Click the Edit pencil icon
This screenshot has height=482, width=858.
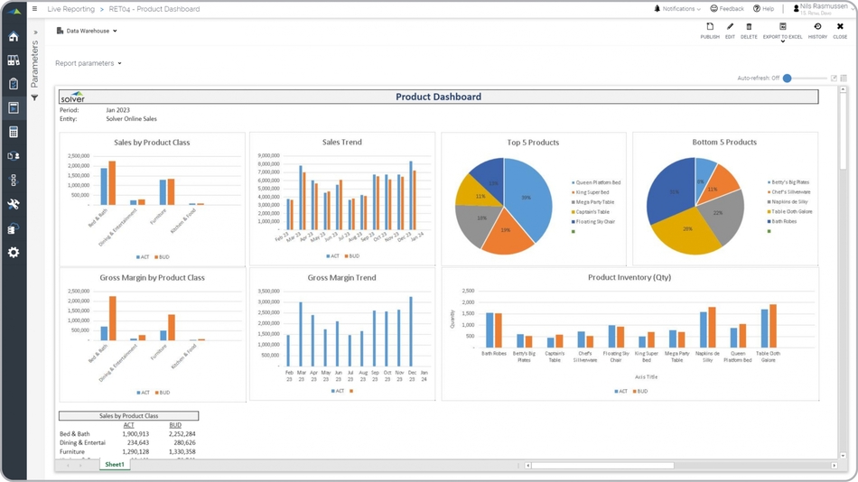730,31
